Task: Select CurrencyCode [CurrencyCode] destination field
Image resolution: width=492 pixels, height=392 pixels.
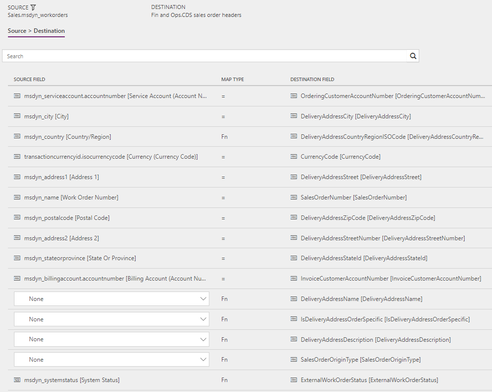Action: coord(340,157)
